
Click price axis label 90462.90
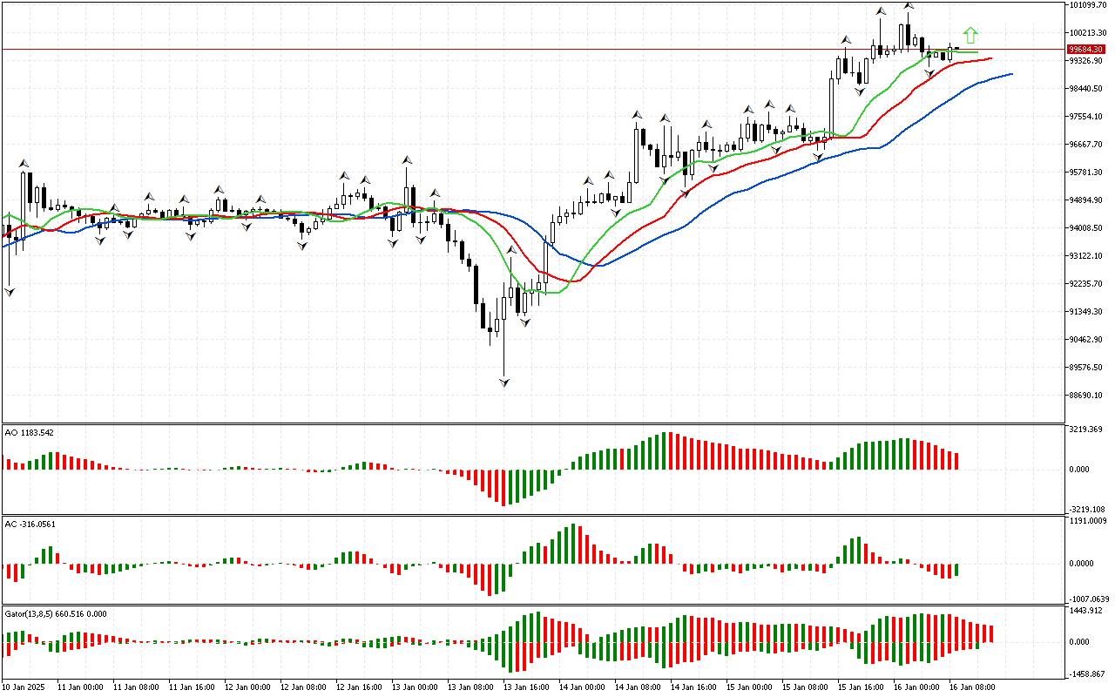(x=1085, y=340)
